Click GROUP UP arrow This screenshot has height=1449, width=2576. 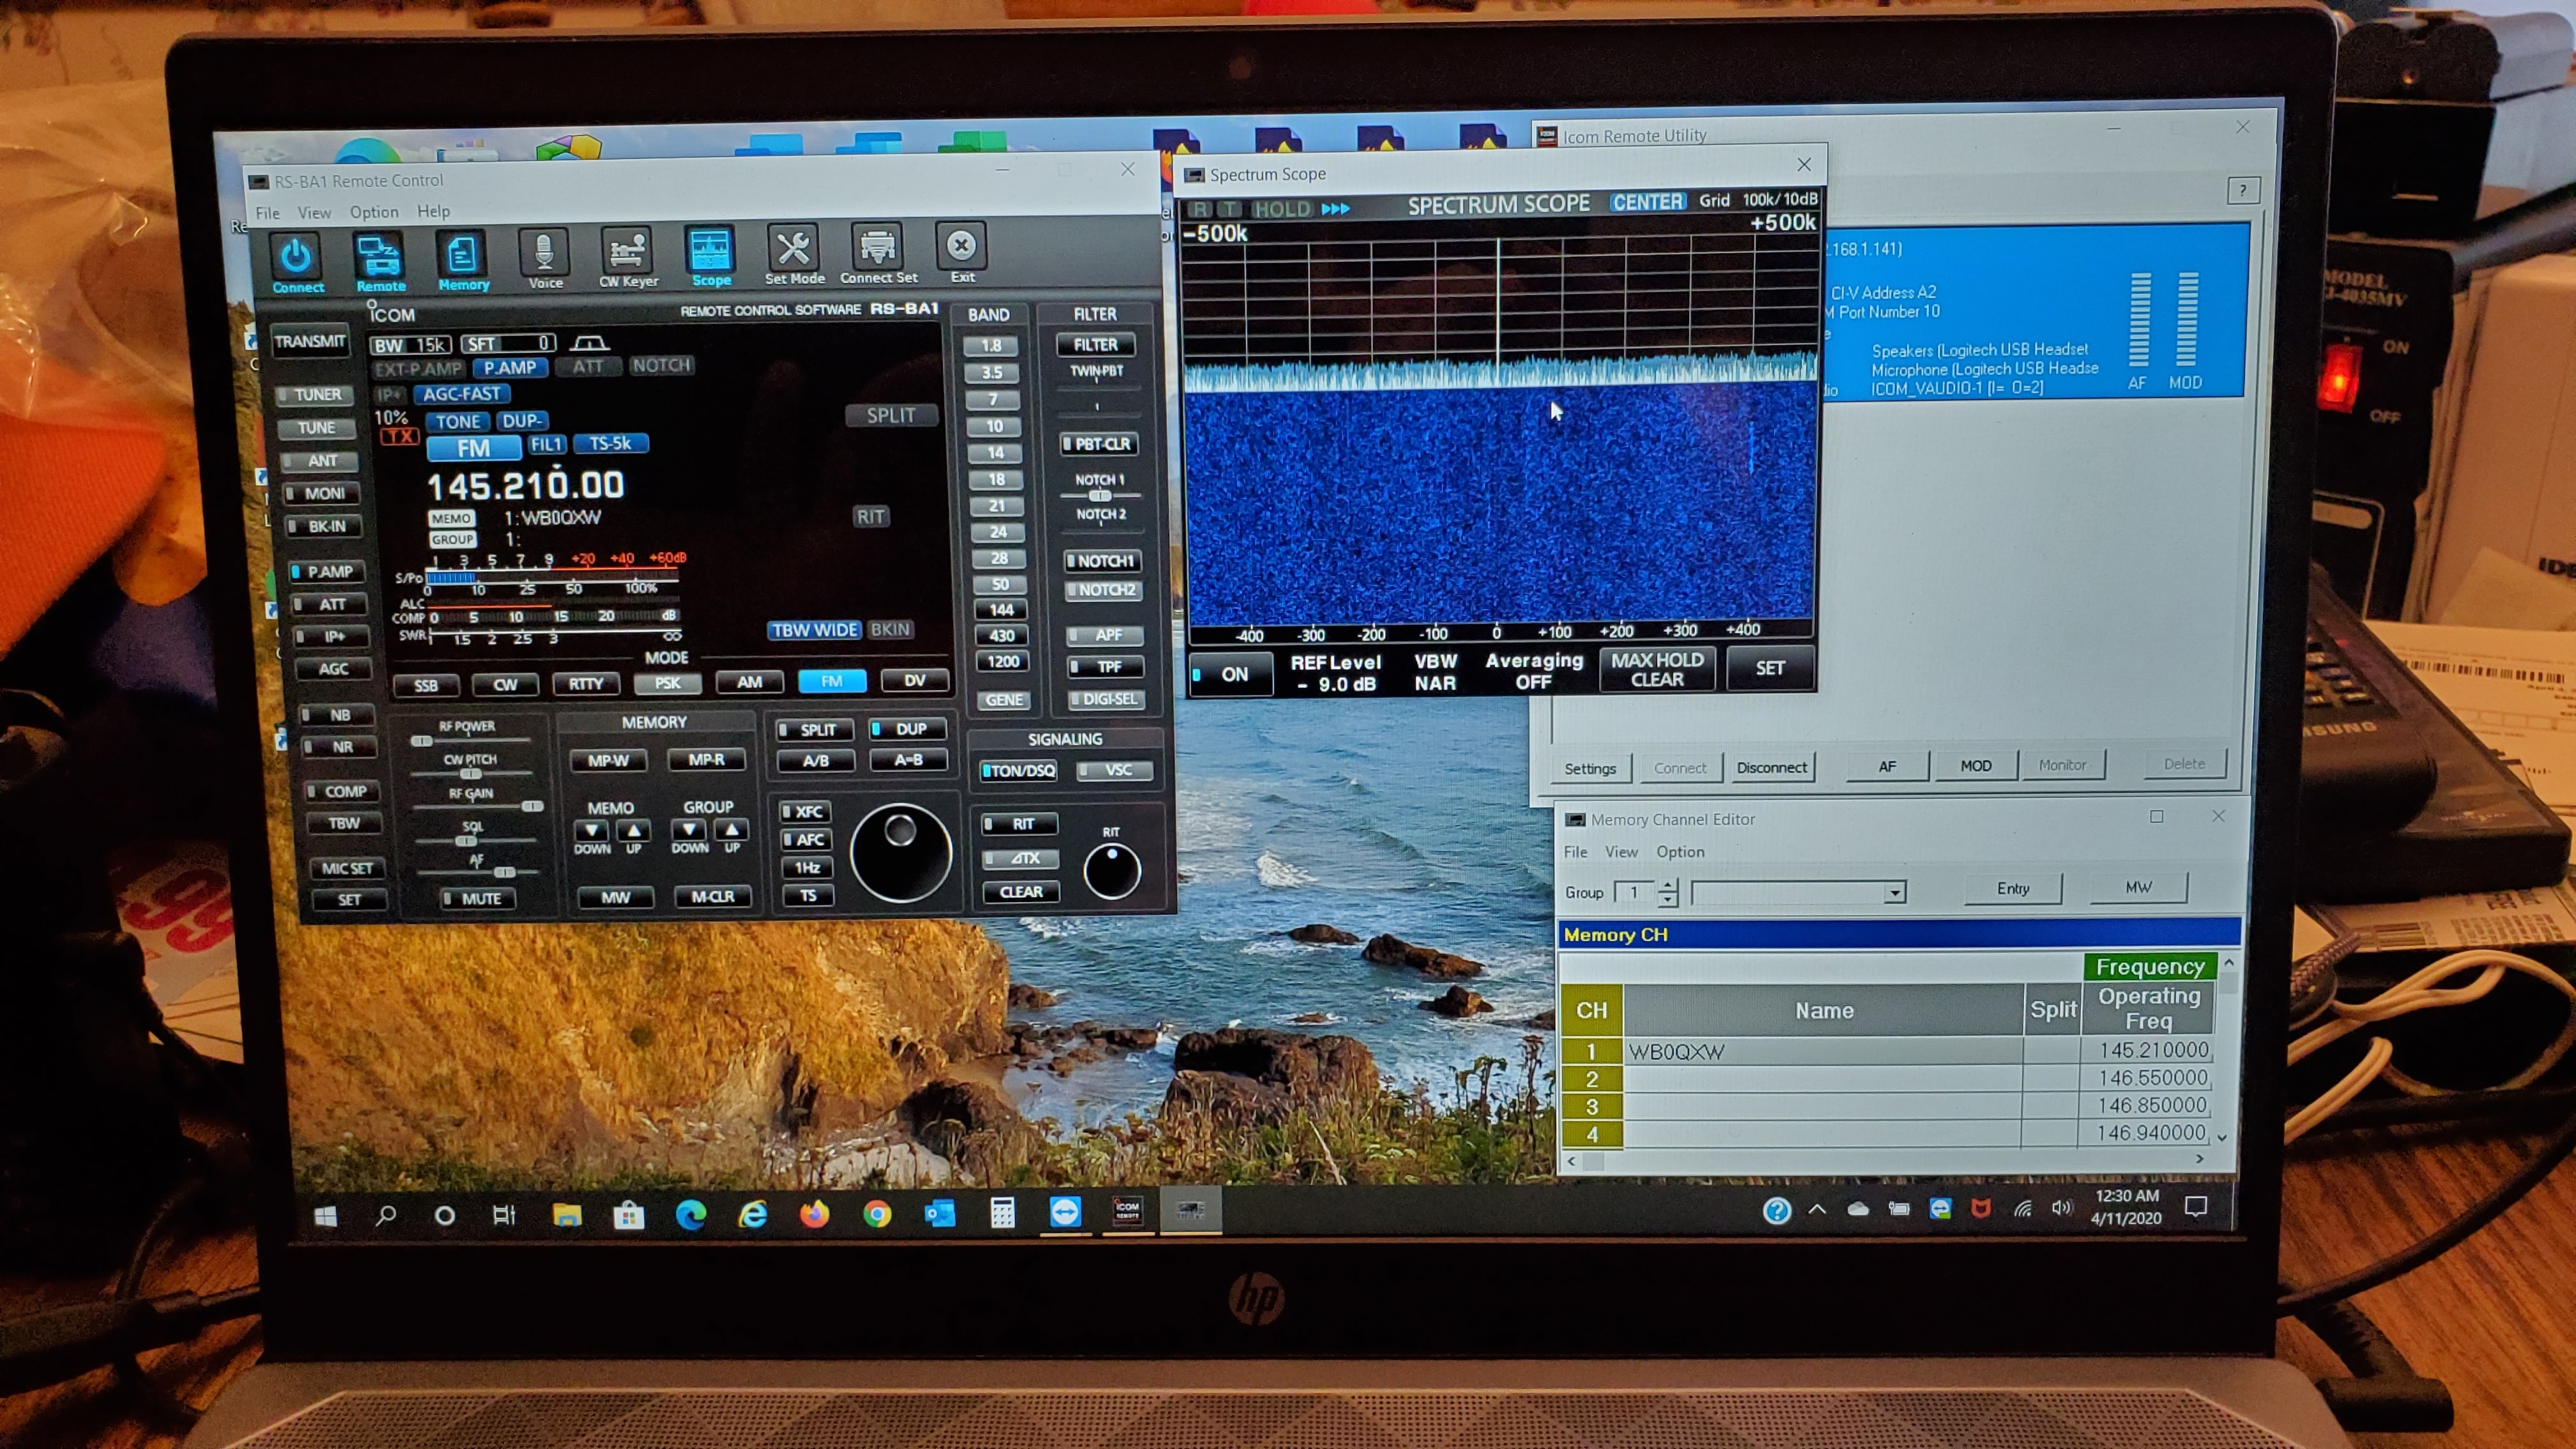(x=732, y=830)
